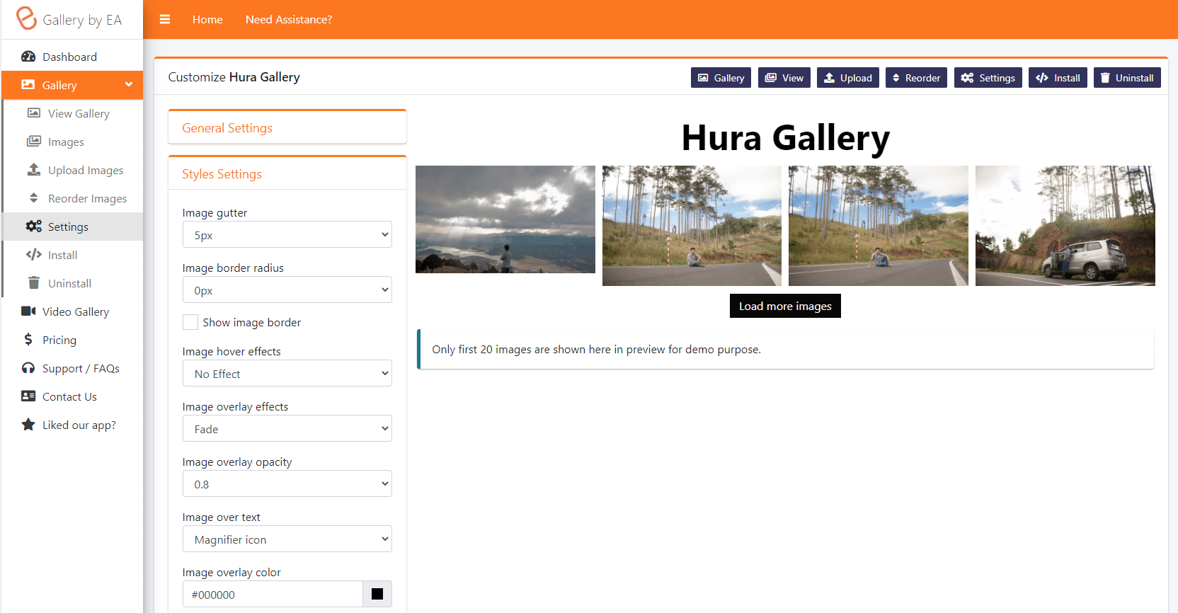This screenshot has width=1178, height=613.
Task: Open the Image border radius dropdown
Action: pyautogui.click(x=287, y=290)
